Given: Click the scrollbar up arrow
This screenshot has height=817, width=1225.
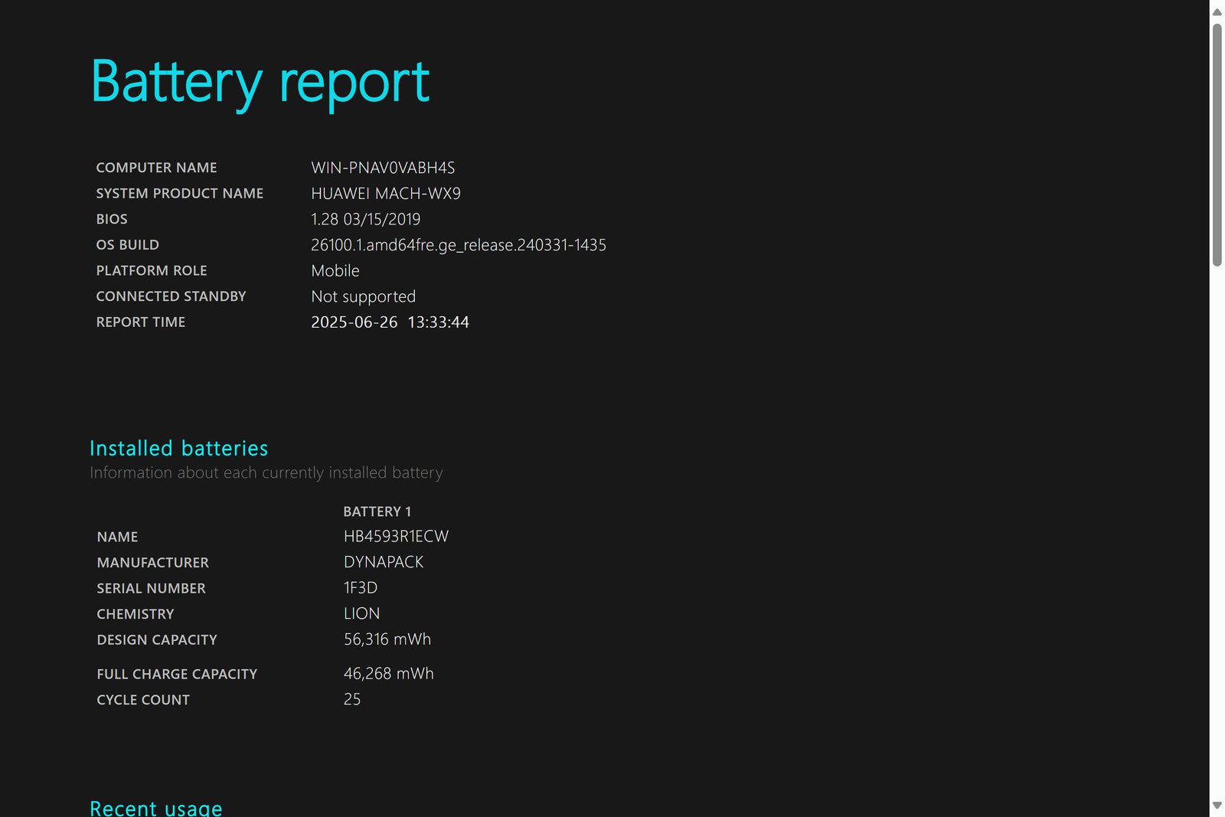Looking at the screenshot, I should [x=1217, y=11].
